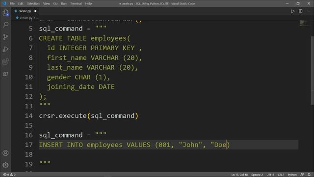This screenshot has width=314, height=177.
Task: Open the Run menu
Action: coord(64,3)
